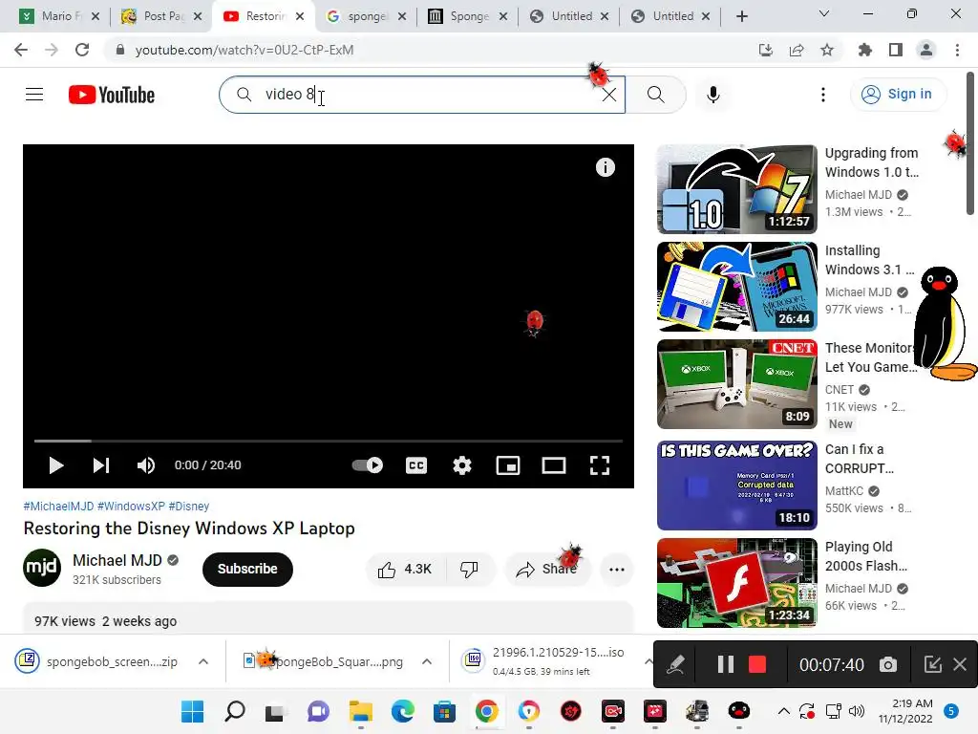Viewport: 978px width, 734px height.
Task: Share this page from address bar
Action: pos(797,50)
